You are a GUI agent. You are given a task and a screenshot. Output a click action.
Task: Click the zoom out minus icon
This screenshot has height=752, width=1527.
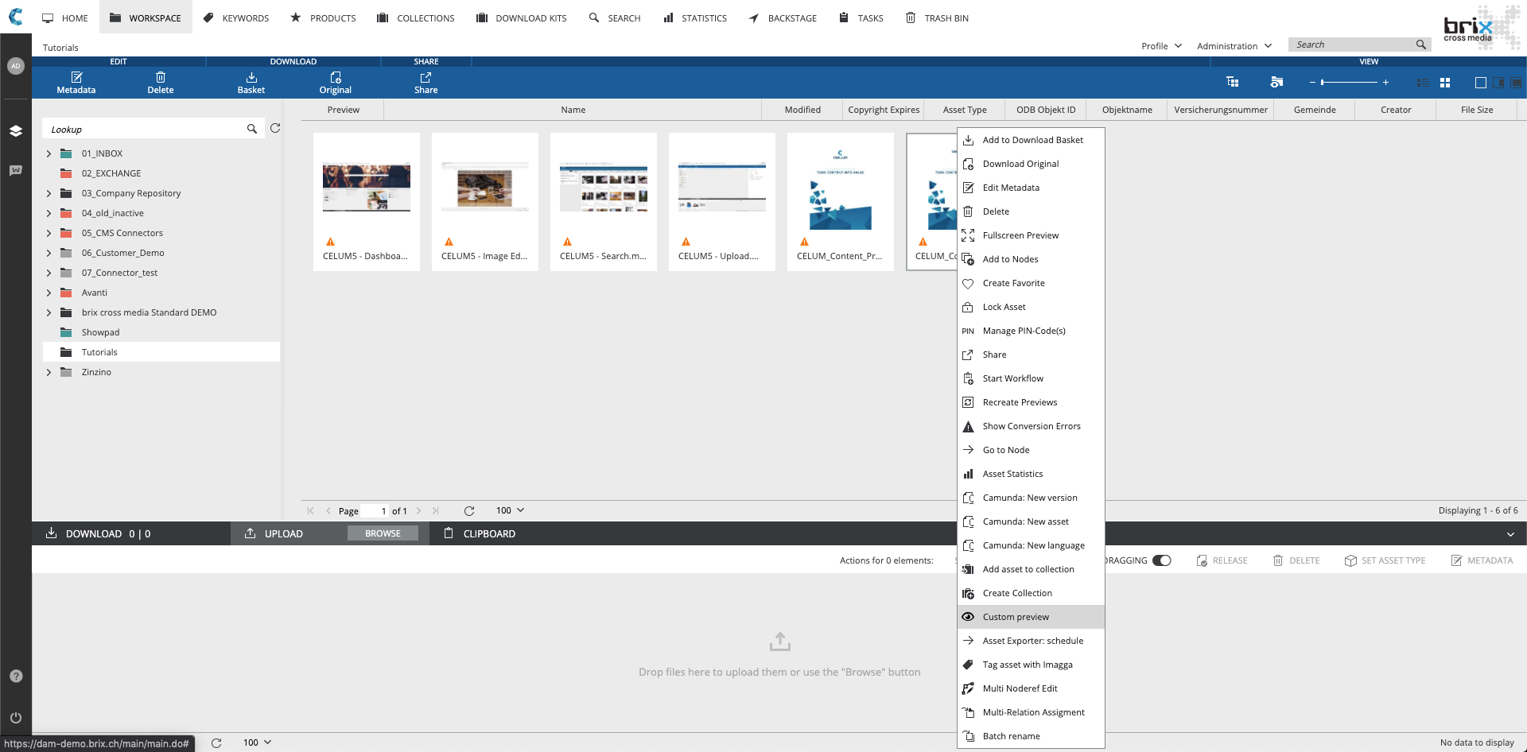1312,83
